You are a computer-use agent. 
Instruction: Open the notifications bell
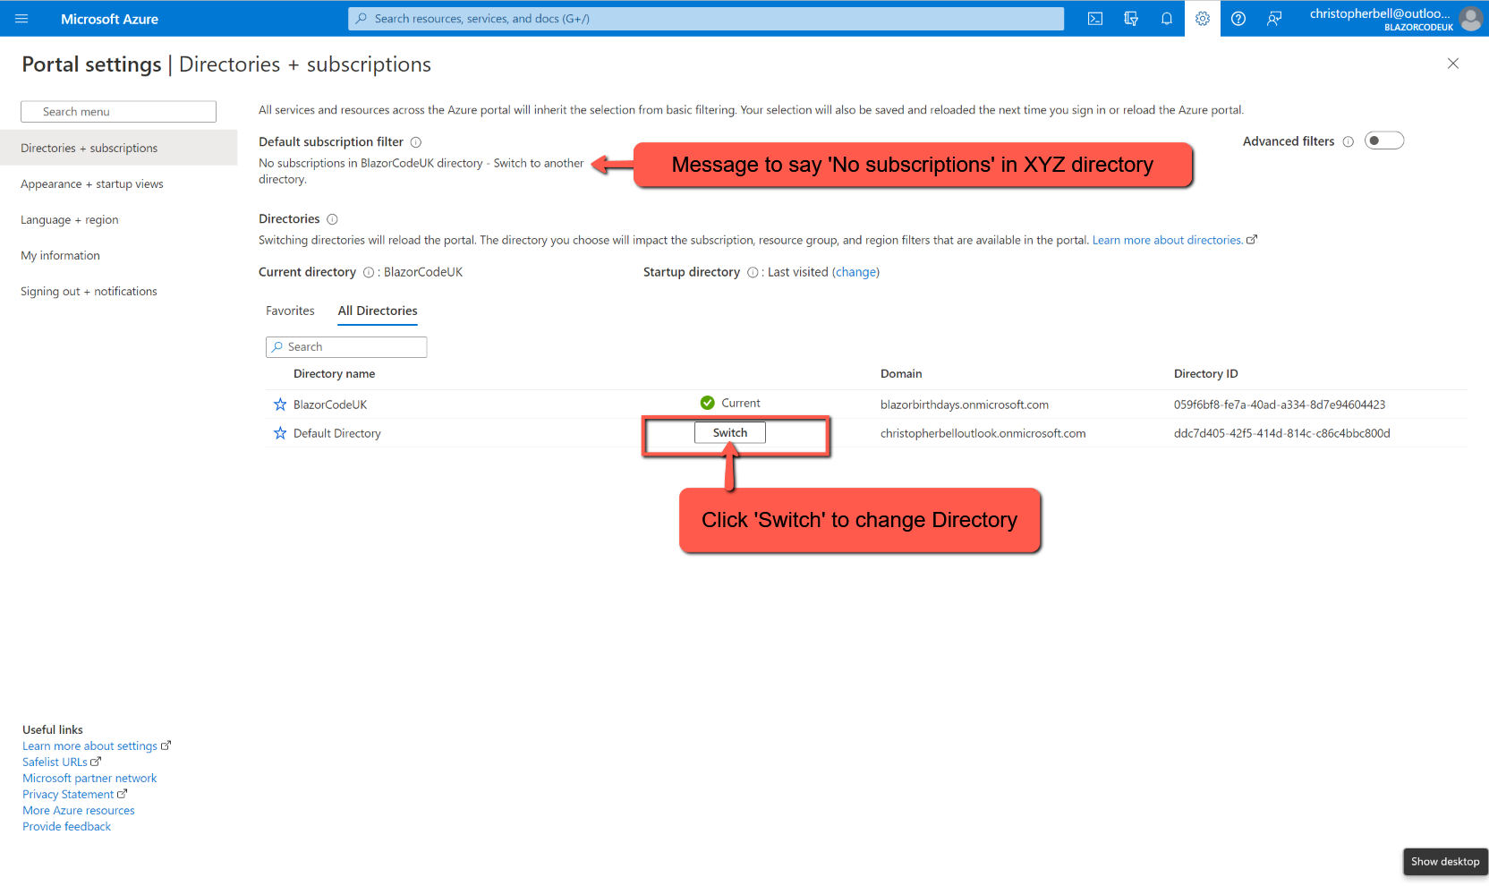pyautogui.click(x=1166, y=18)
